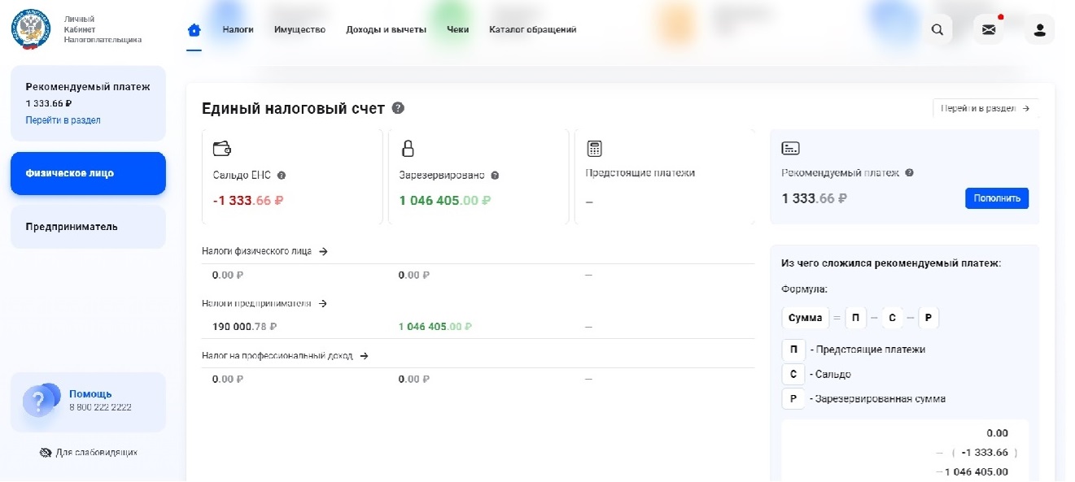Switch to Предприниматель profile
The width and height of the screenshot is (1075, 482).
pyautogui.click(x=88, y=227)
